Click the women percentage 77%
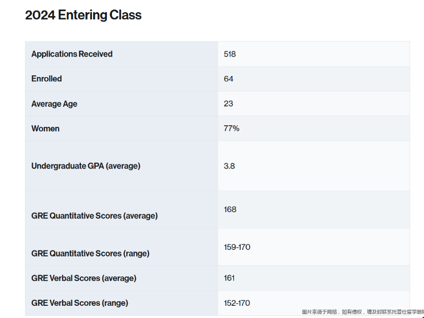 point(231,129)
